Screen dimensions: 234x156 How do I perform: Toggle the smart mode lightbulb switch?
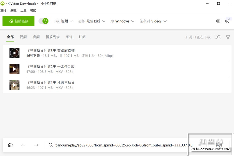(x=43, y=21)
